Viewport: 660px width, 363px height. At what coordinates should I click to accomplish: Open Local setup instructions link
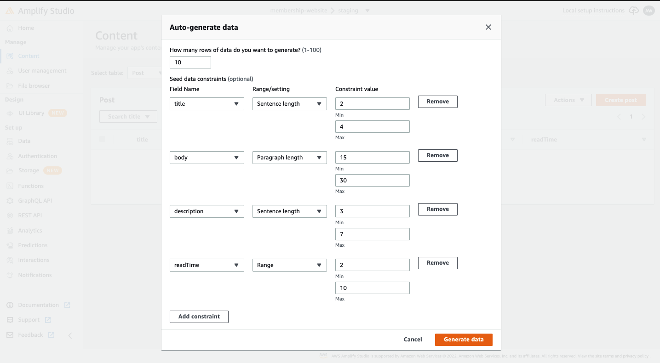(x=593, y=11)
